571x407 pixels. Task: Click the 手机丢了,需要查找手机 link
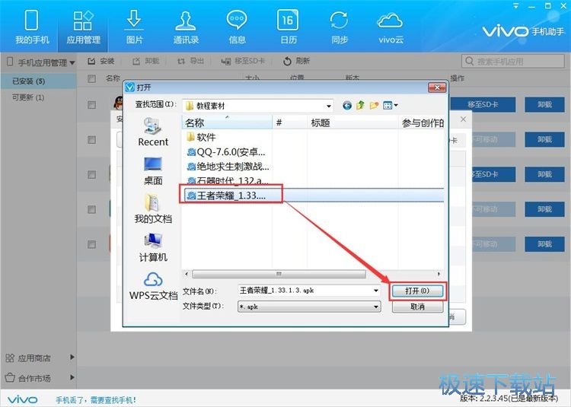click(96, 400)
